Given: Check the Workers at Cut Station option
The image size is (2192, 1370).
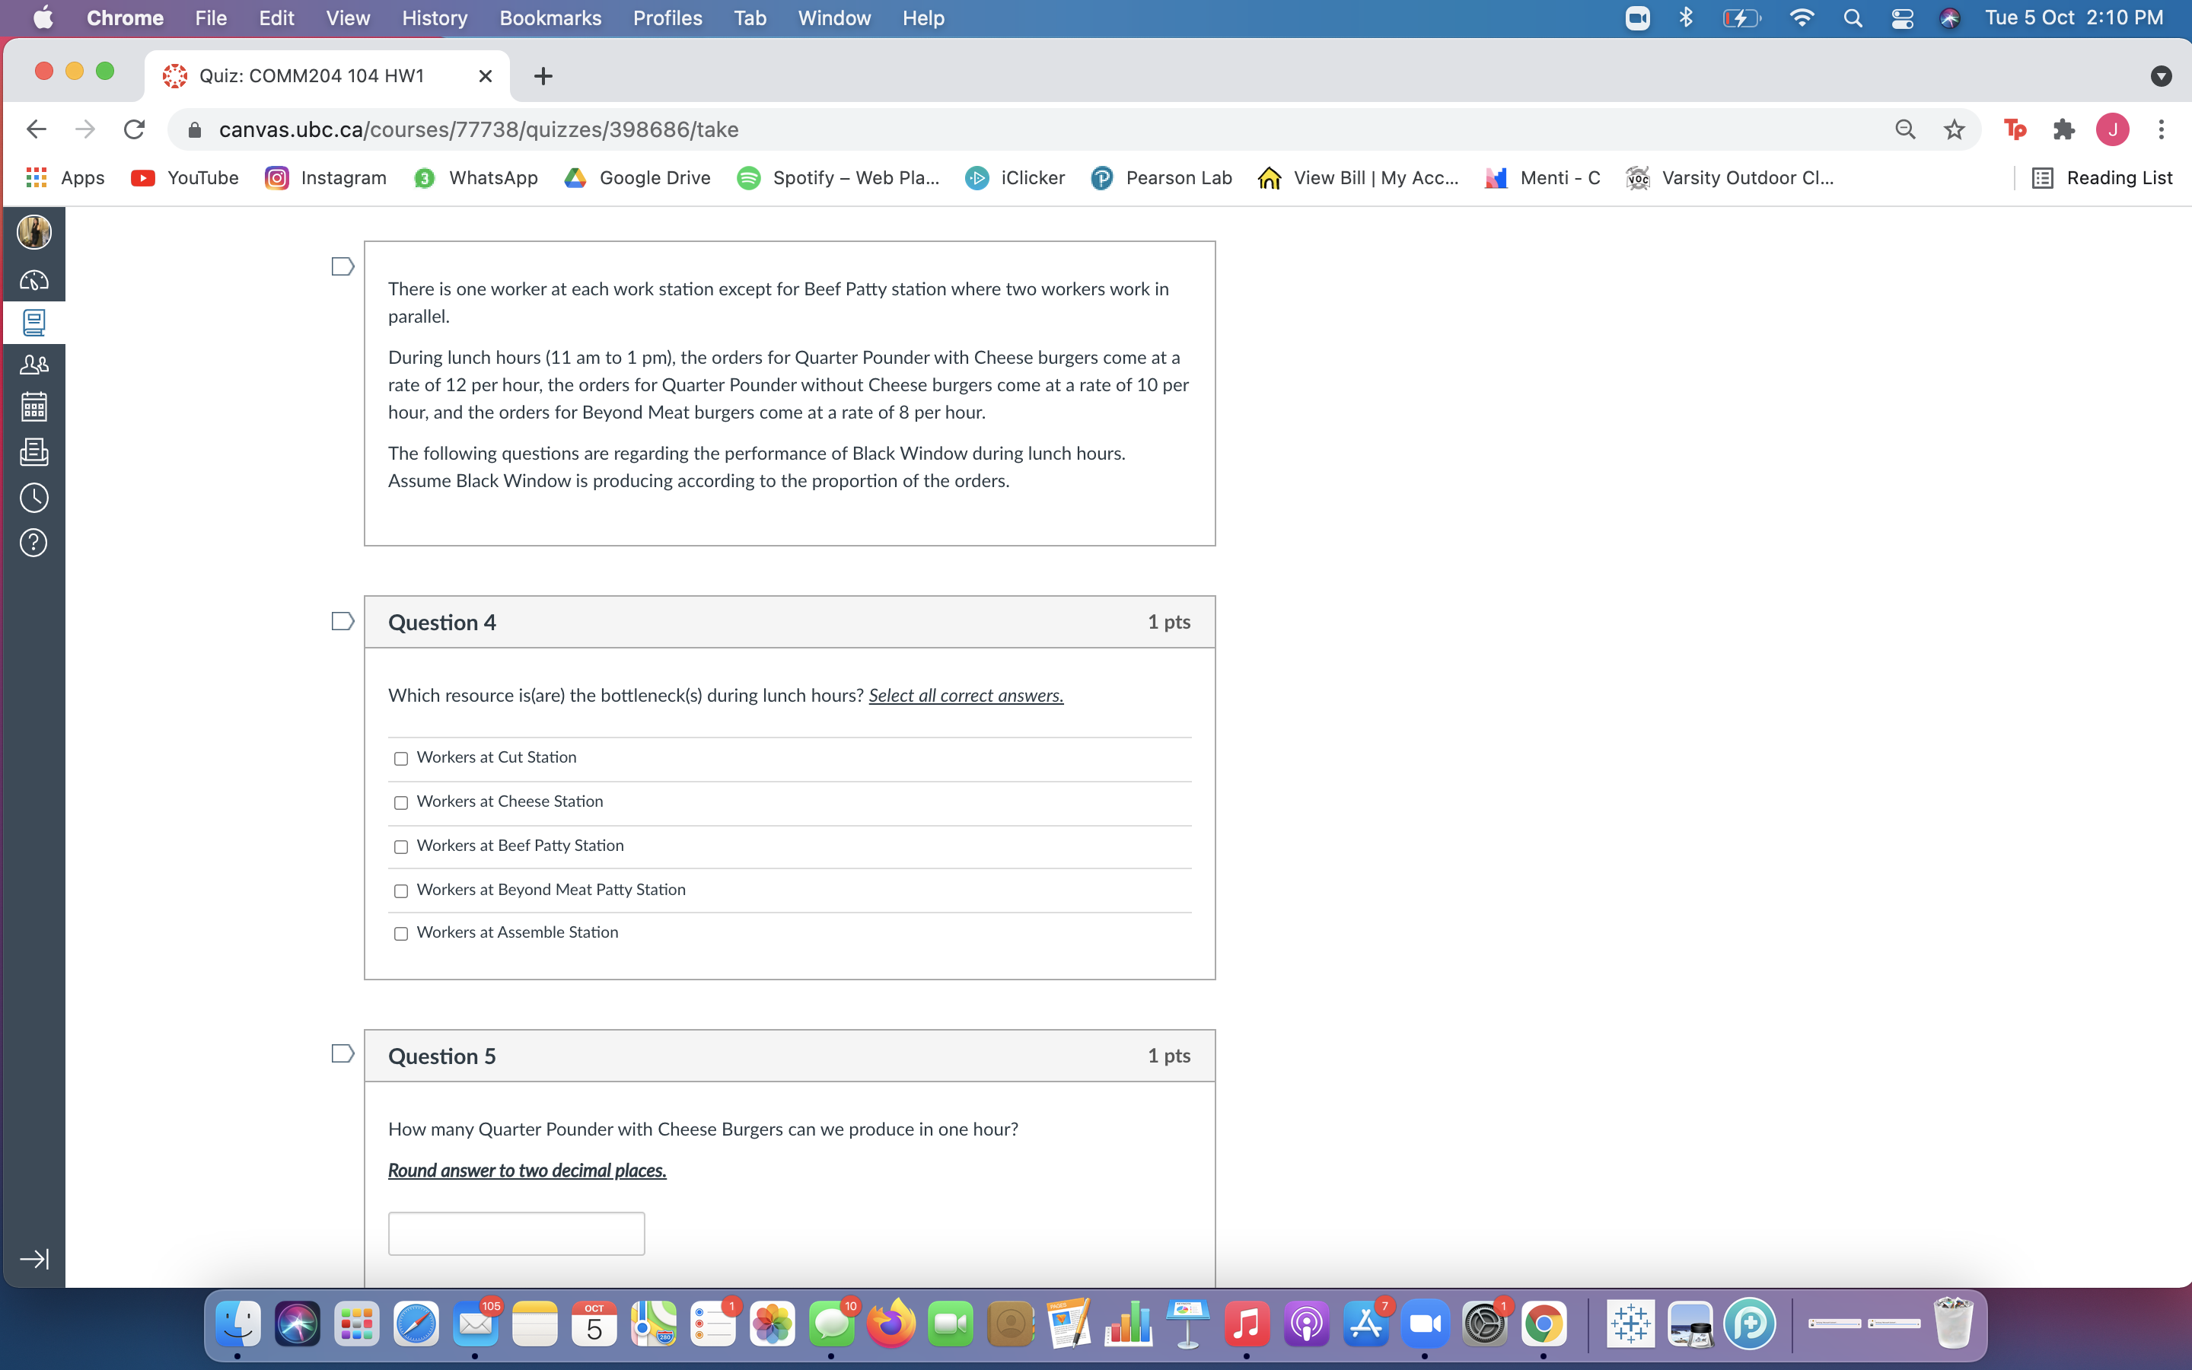Looking at the screenshot, I should (401, 758).
